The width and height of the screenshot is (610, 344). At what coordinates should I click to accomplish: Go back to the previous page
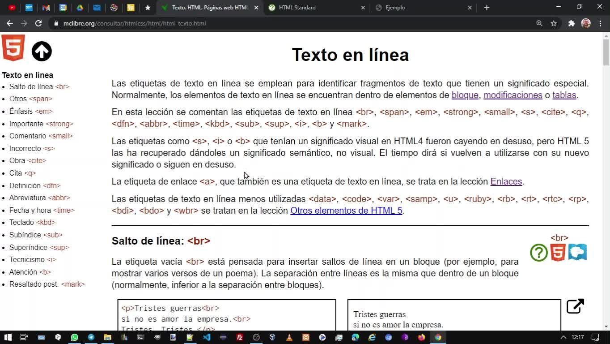coord(10,23)
